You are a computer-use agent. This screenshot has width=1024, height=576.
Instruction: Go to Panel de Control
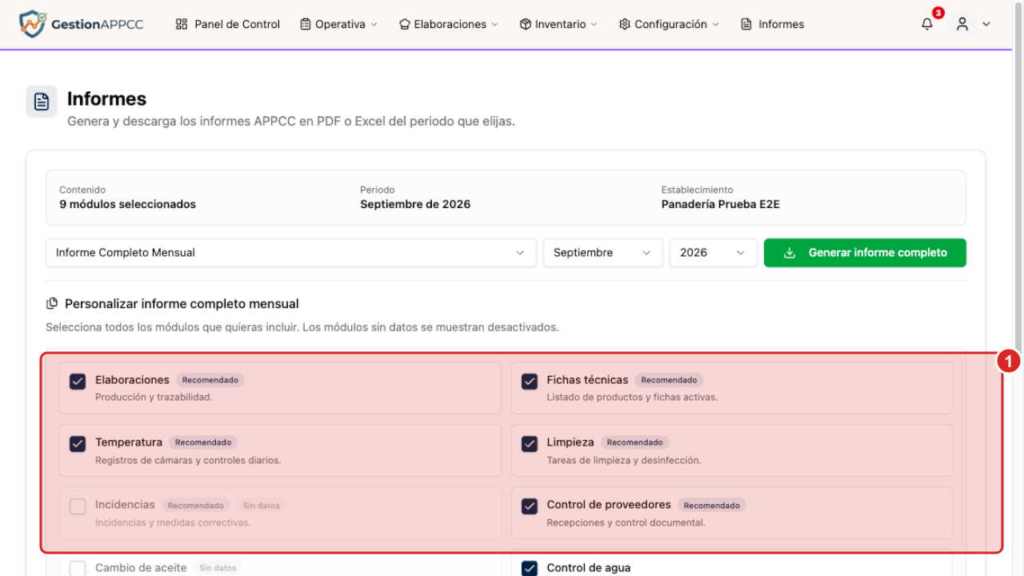tap(228, 24)
